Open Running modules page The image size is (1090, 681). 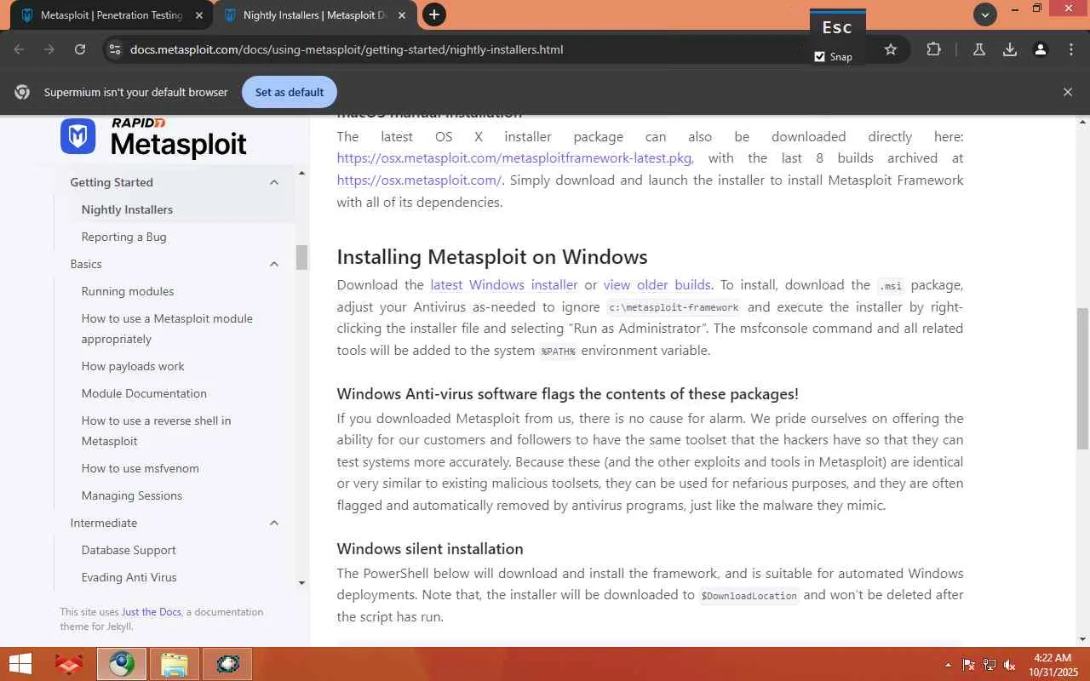128,291
